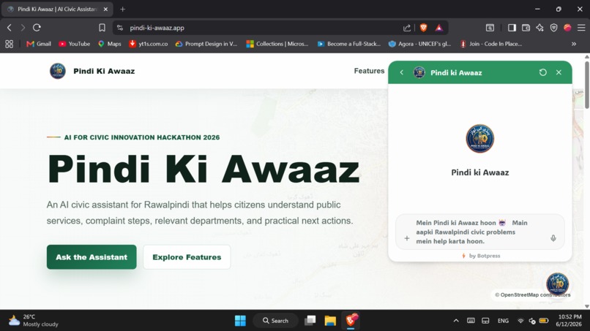Open Task View on the taskbar

310,321
